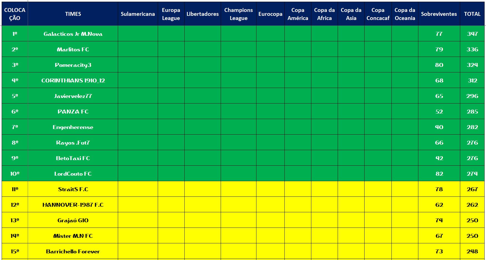Select the StraitS F.C team cell
This screenshot has height=260, width=486.
[x=73, y=189]
